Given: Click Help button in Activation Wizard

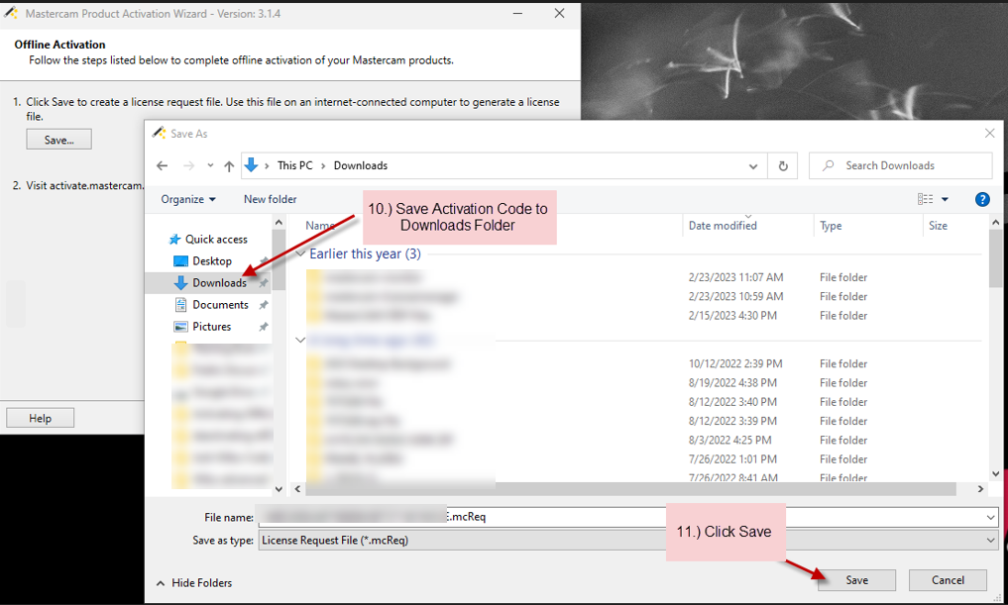Looking at the screenshot, I should pyautogui.click(x=40, y=418).
